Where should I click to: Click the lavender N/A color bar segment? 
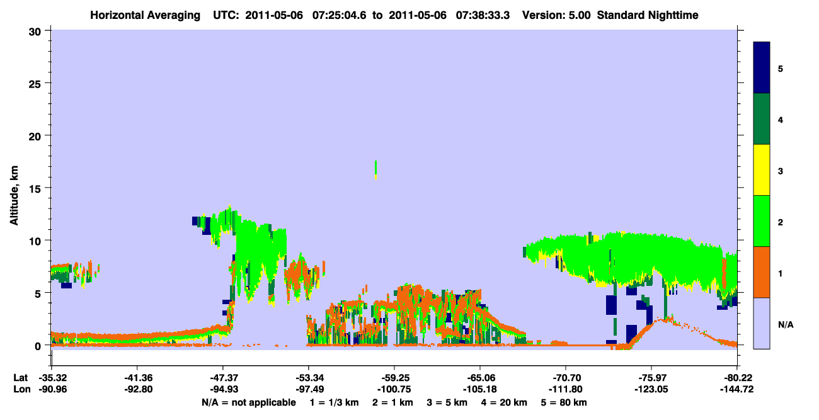[x=762, y=322]
